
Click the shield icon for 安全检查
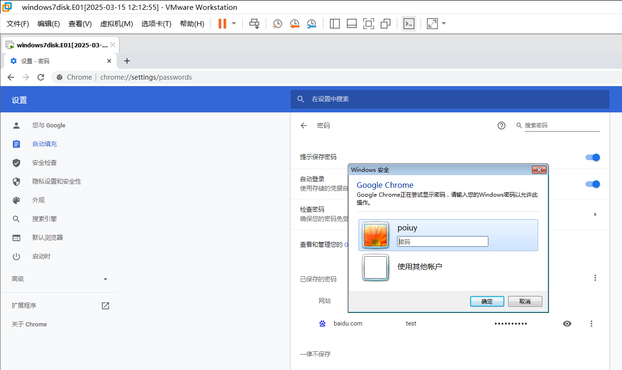[x=16, y=163]
